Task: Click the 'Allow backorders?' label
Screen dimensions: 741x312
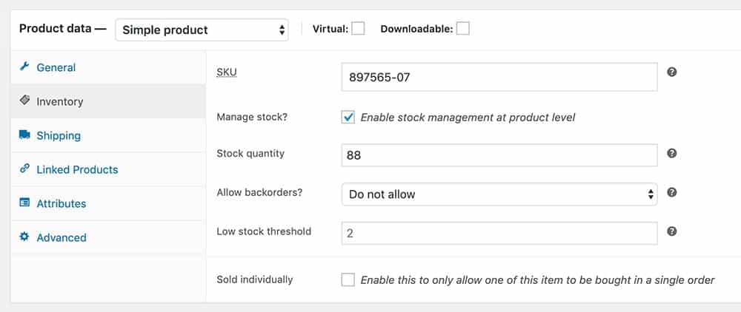Action: click(x=259, y=192)
